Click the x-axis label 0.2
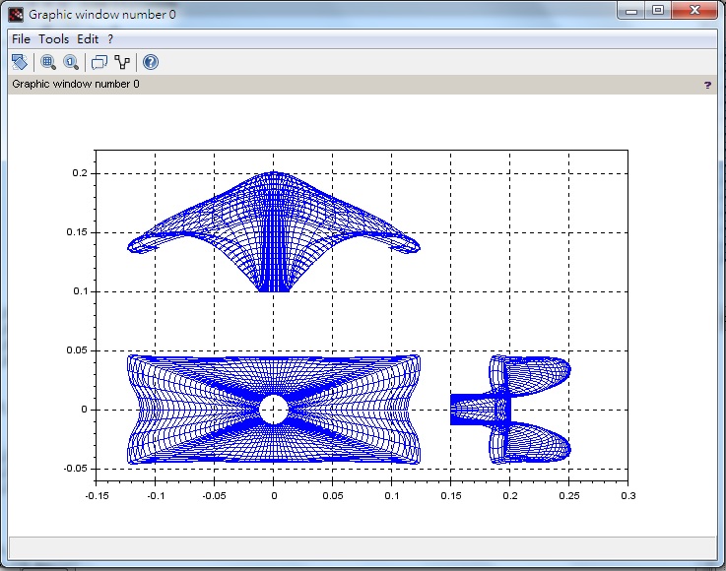 point(510,496)
